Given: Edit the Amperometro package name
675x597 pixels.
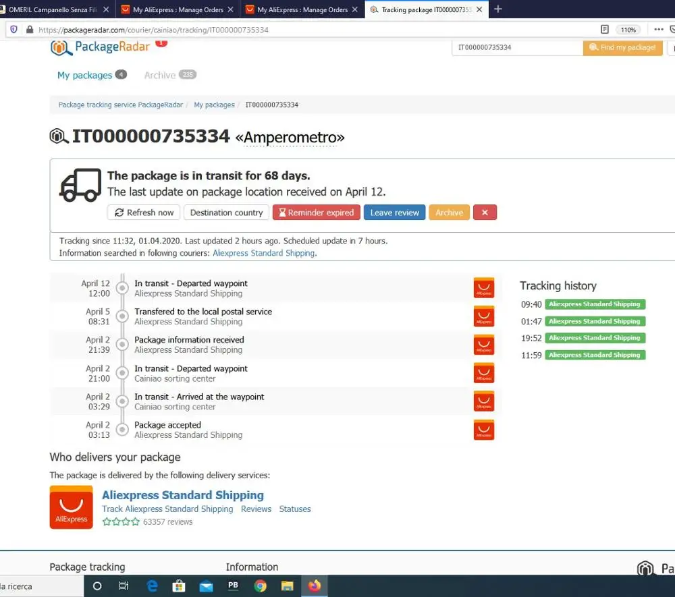Looking at the screenshot, I should (x=290, y=138).
